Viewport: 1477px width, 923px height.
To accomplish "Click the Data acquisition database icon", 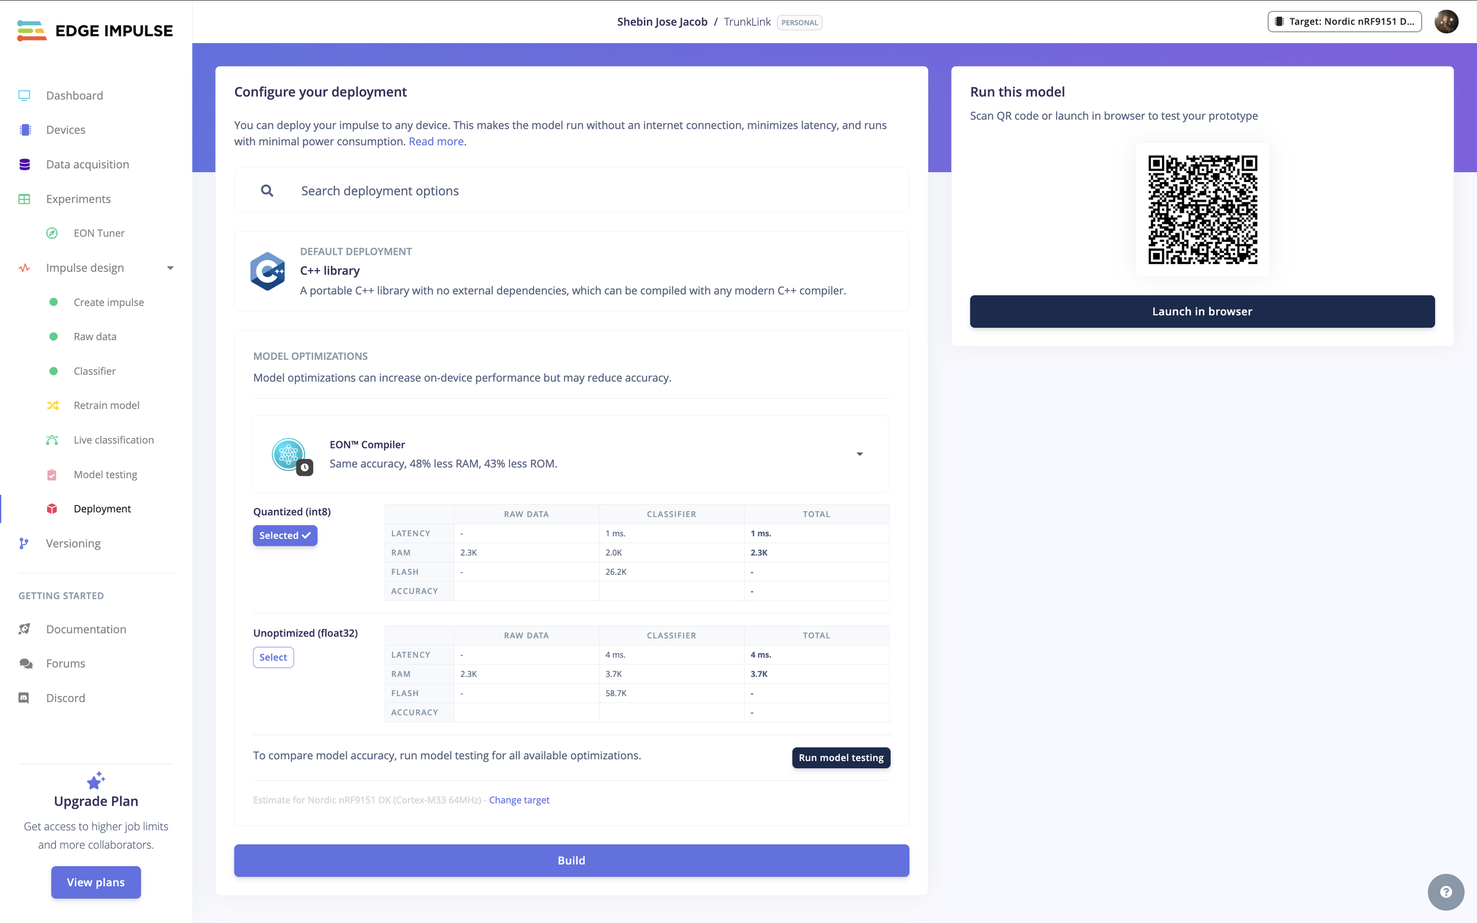I will coord(25,164).
